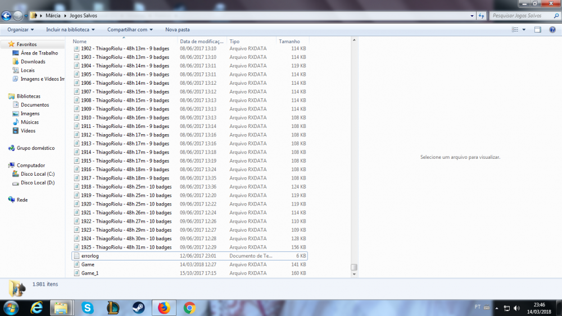
Task: Open Skype from the taskbar
Action: 88,308
